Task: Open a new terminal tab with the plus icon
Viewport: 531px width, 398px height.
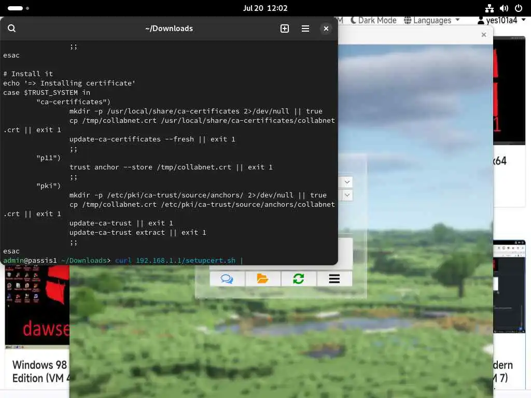Action: click(x=285, y=29)
